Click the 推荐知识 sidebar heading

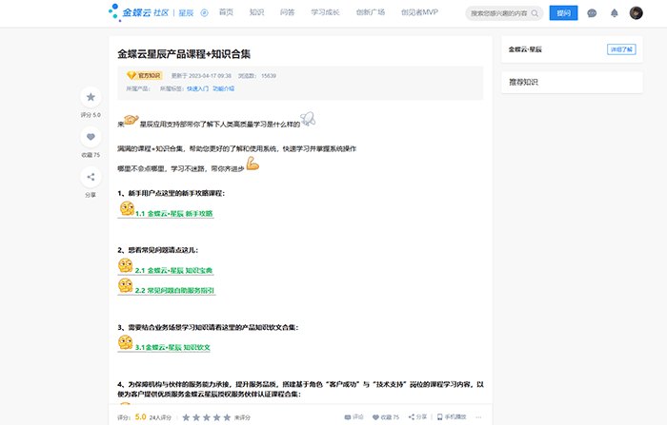pyautogui.click(x=524, y=82)
